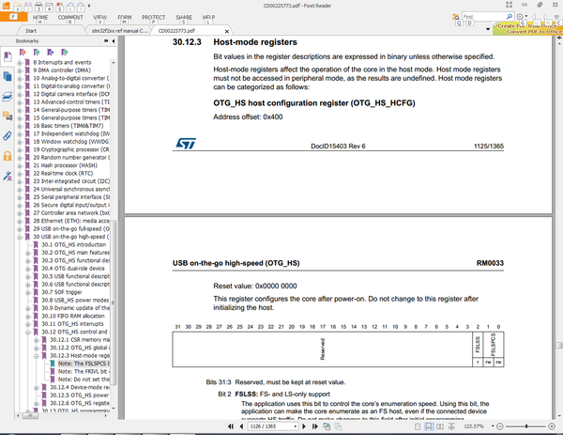This screenshot has width=563, height=435.
Task: Collapse the 30.12.3 Host-mode registers bookmark
Action: pyautogui.click(x=37, y=356)
